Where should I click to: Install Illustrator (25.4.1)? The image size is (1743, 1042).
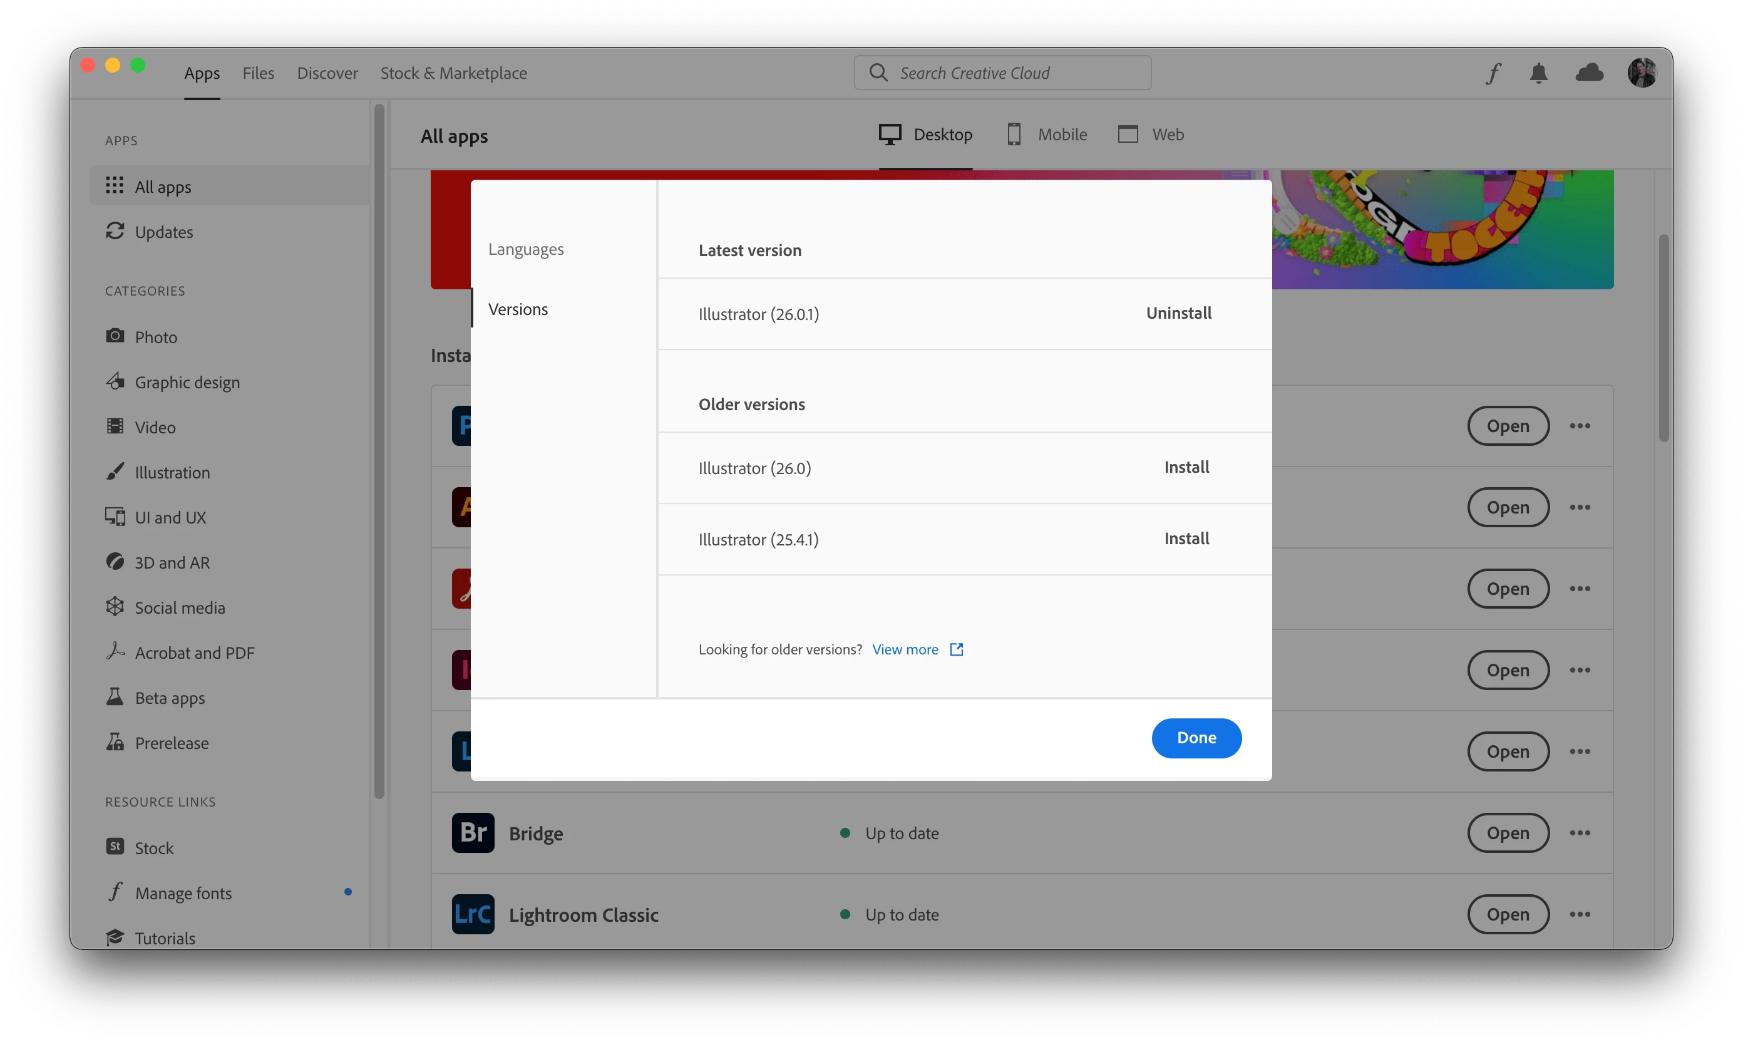(1186, 539)
